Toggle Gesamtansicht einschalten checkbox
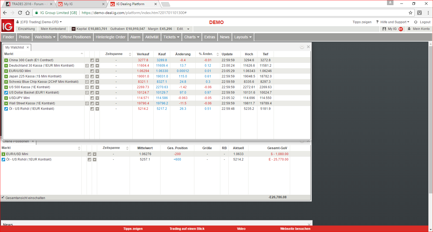The width and height of the screenshot is (433, 232). pyautogui.click(x=3, y=197)
